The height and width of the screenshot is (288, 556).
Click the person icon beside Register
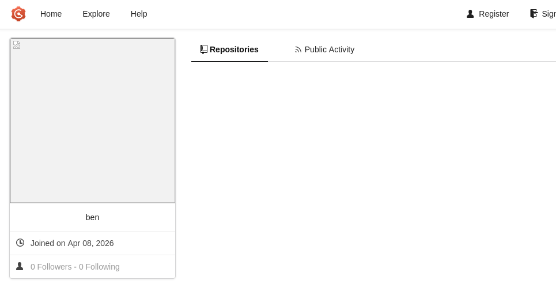[x=470, y=14]
